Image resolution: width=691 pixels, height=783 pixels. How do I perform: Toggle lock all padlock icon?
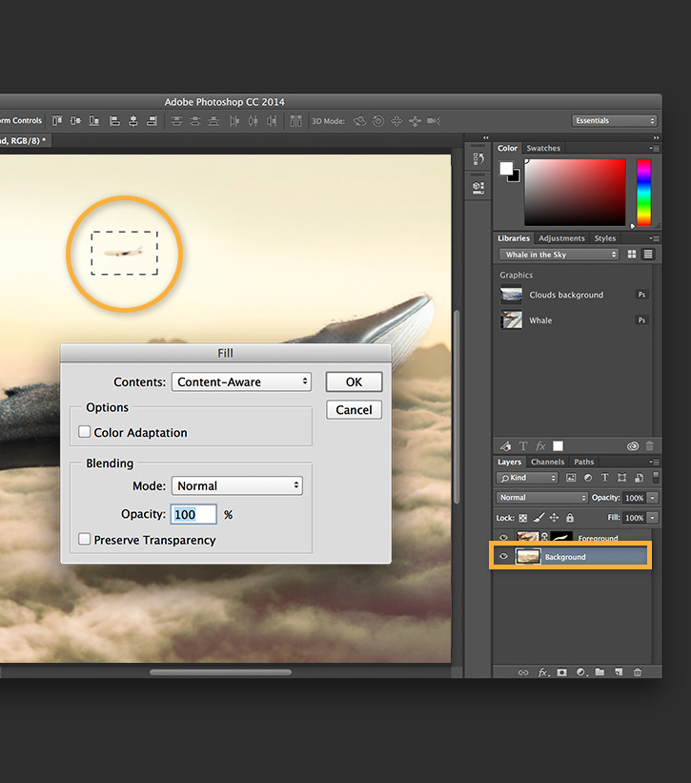pyautogui.click(x=570, y=518)
